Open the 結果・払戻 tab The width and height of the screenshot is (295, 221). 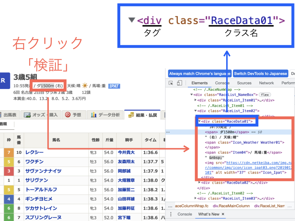pyautogui.click(x=142, y=115)
